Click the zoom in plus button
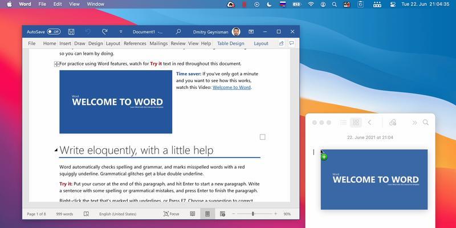Image resolution: width=456 pixels, height=228 pixels. pyautogui.click(x=275, y=214)
